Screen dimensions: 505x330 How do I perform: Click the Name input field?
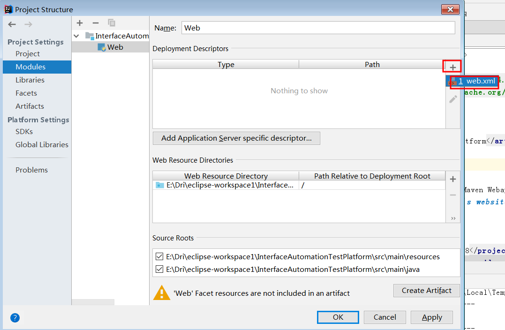[318, 28]
